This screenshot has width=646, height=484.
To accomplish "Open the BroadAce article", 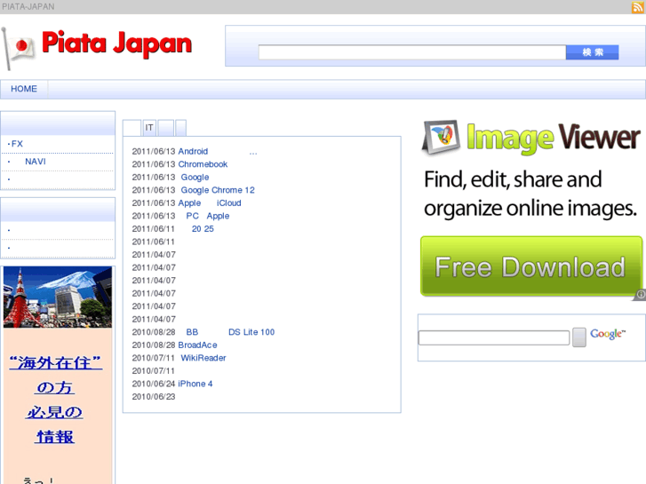I will pos(197,345).
